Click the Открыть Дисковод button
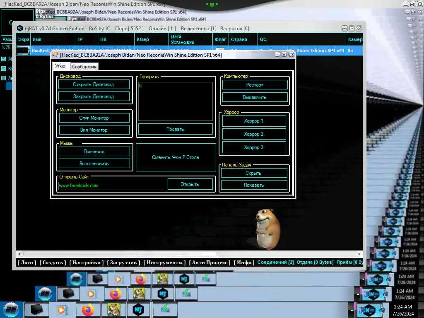 (94, 84)
